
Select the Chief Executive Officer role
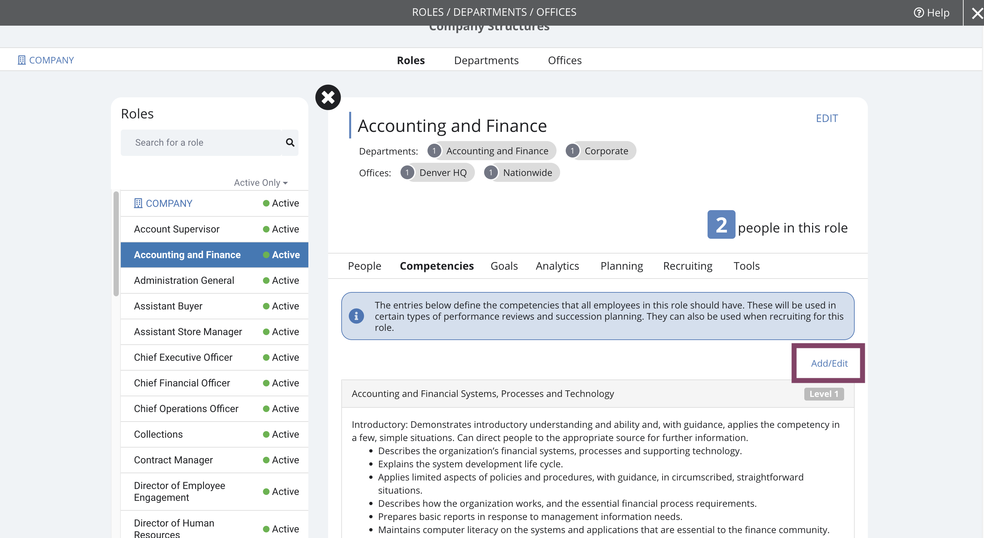pyautogui.click(x=215, y=357)
